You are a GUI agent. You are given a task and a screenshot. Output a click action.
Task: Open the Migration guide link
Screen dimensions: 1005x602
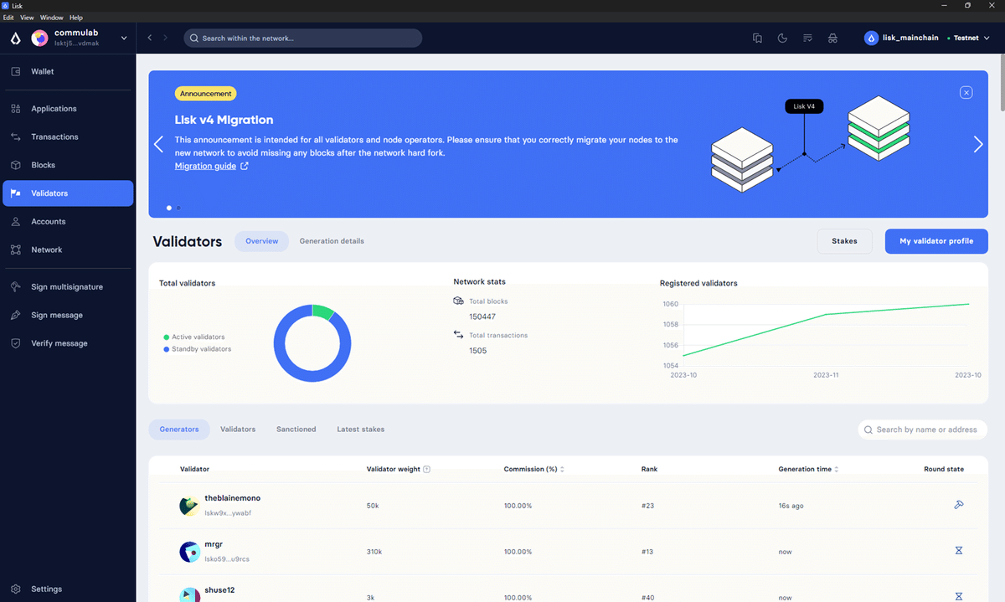[211, 166]
